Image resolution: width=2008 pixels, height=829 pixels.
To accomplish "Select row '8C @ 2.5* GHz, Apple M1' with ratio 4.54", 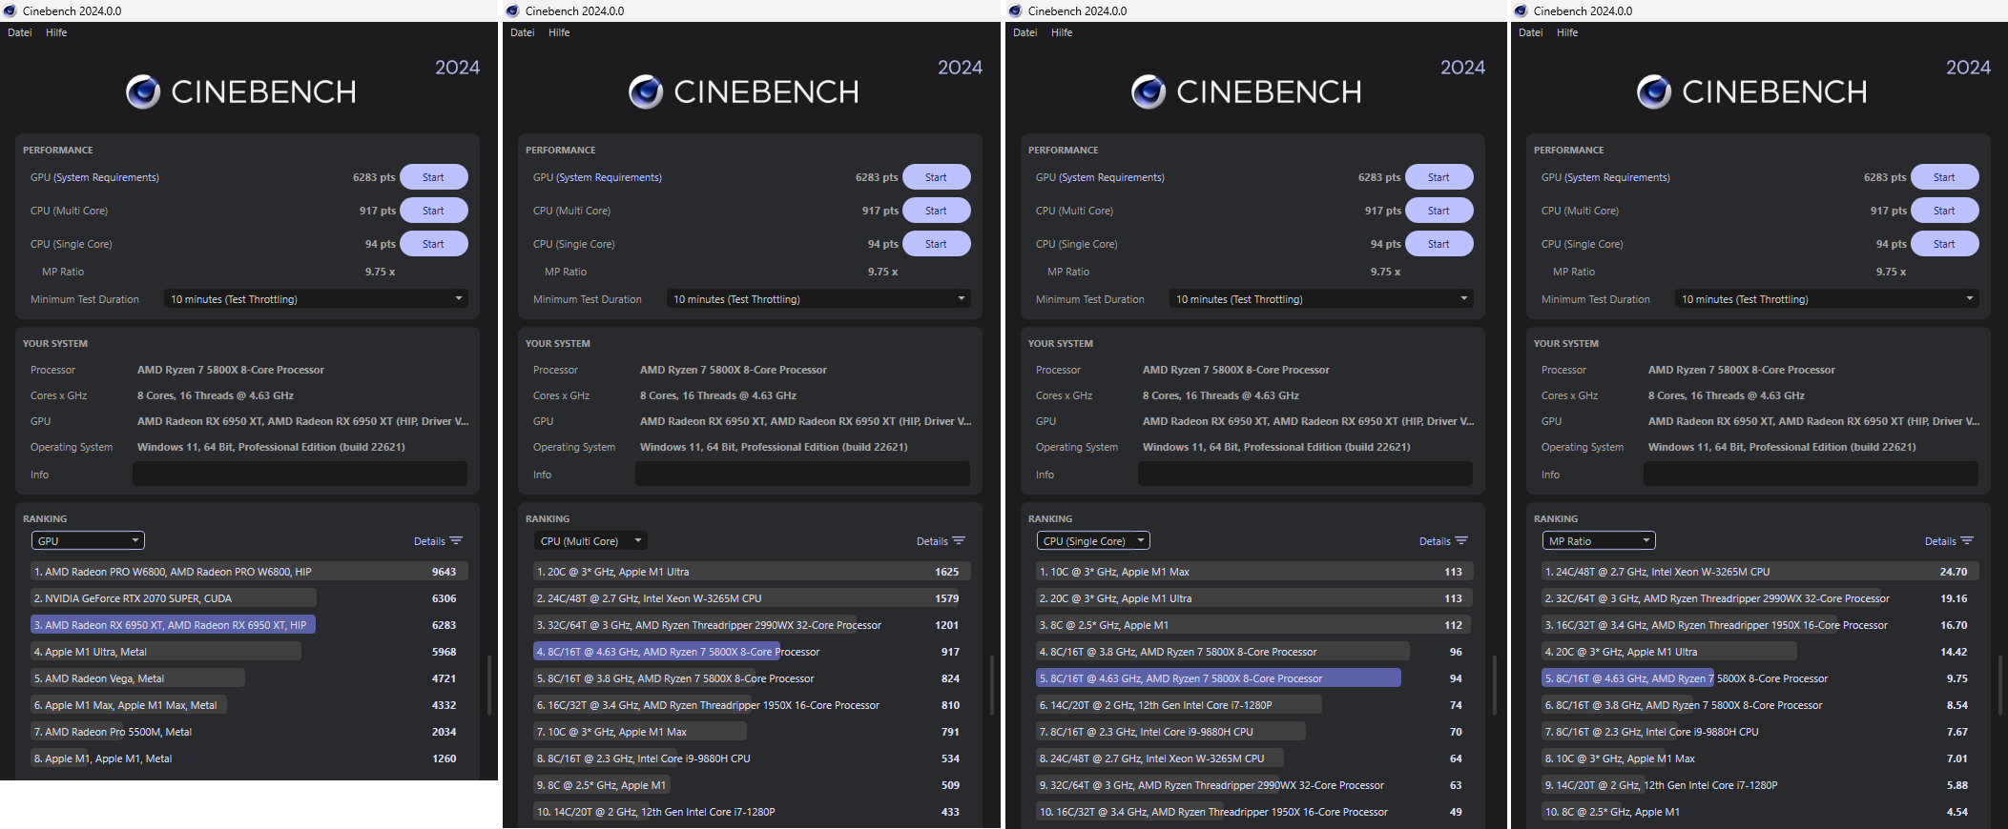I will tap(1760, 812).
